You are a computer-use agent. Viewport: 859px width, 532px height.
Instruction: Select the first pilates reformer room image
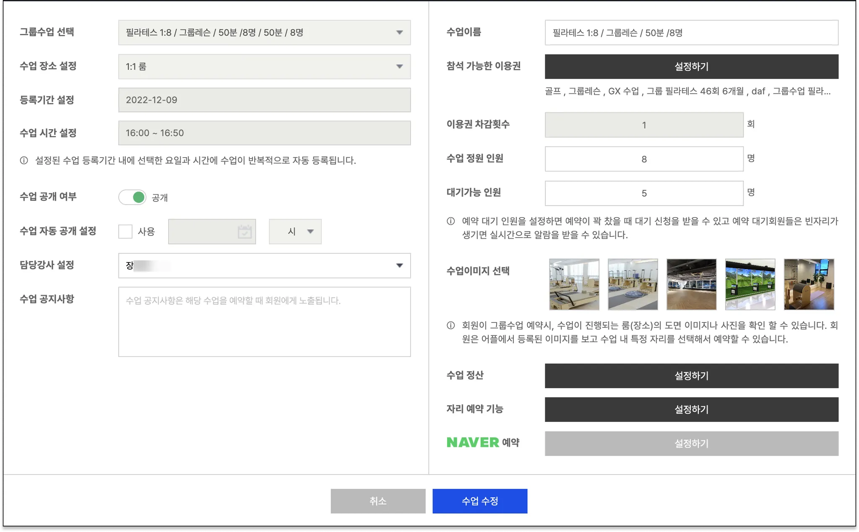(574, 284)
